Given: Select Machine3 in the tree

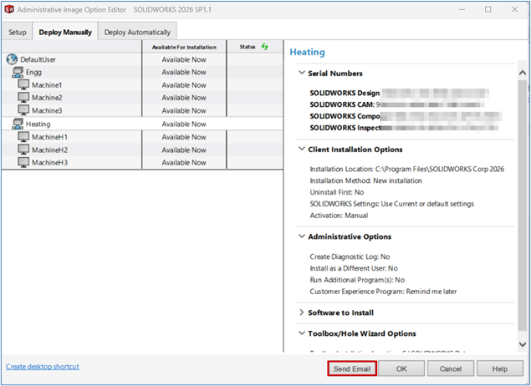Looking at the screenshot, I should 47,110.
